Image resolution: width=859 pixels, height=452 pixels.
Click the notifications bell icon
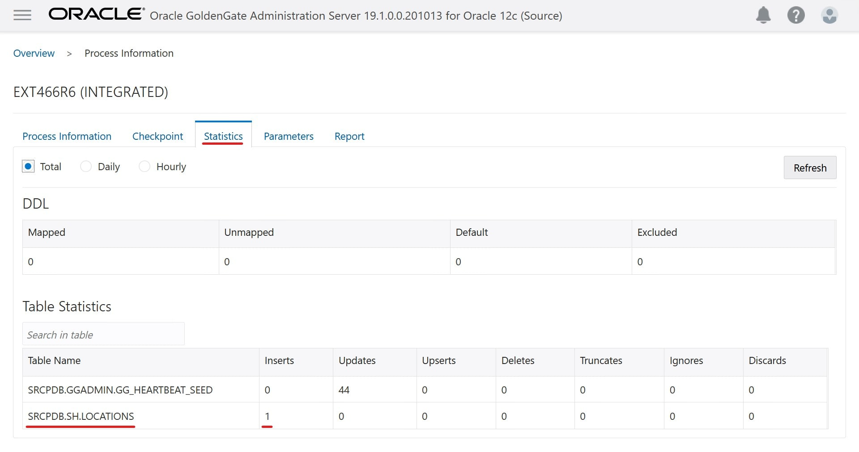pos(763,16)
